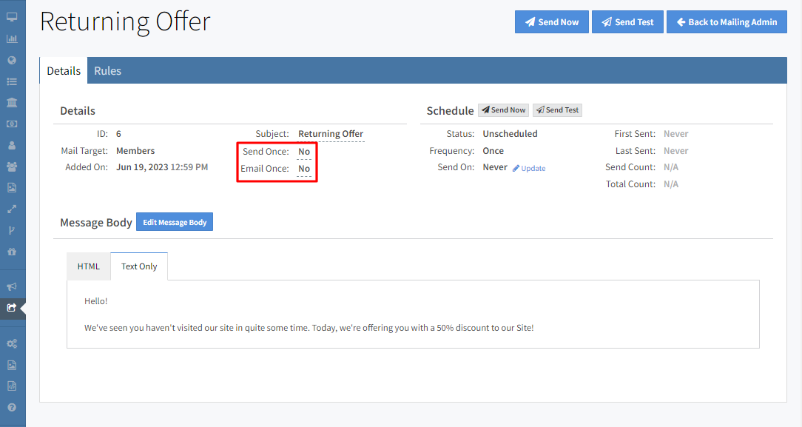This screenshot has width=802, height=427.
Task: Edit the Returning Offer subject field
Action: tap(331, 134)
